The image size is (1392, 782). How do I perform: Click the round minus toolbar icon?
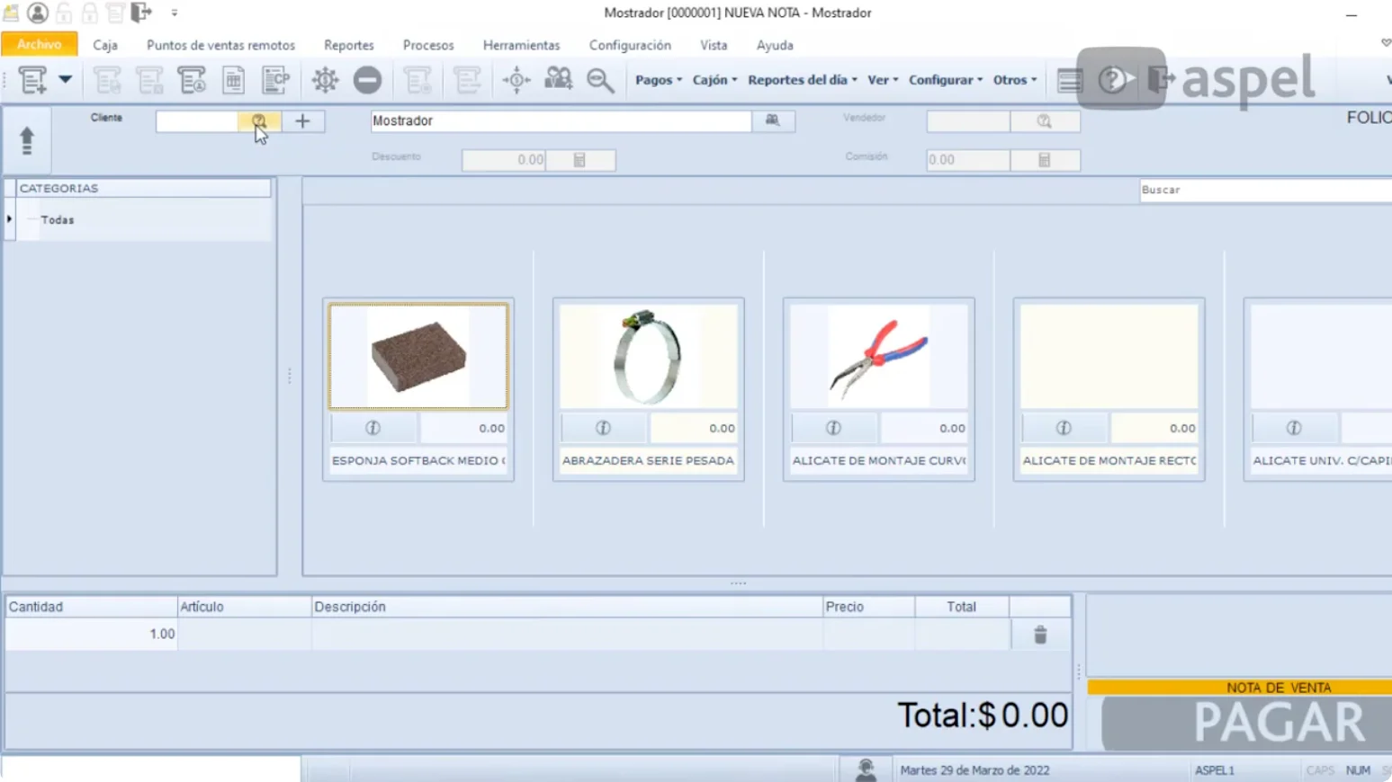pyautogui.click(x=367, y=80)
